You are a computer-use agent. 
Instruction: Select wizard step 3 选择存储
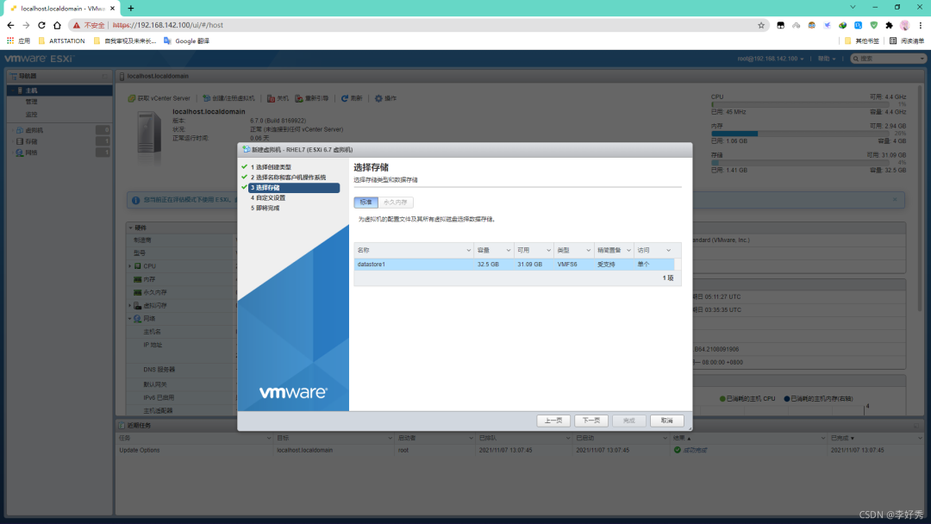tap(294, 188)
